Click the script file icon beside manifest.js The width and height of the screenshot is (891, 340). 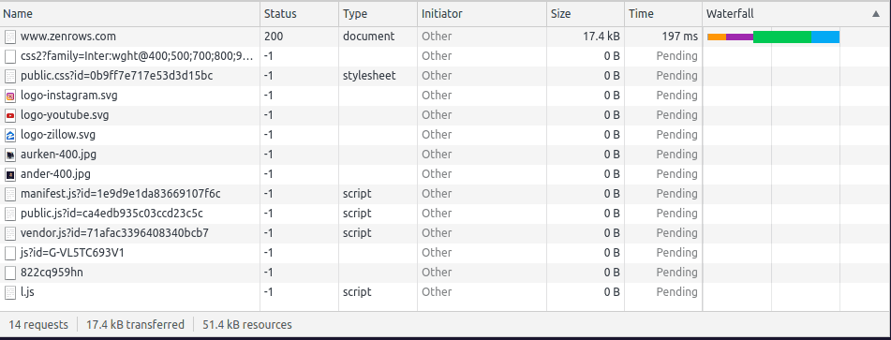pos(10,194)
